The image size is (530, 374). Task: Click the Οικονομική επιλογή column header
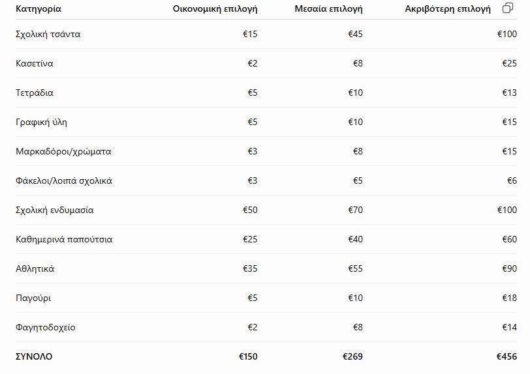pos(215,8)
